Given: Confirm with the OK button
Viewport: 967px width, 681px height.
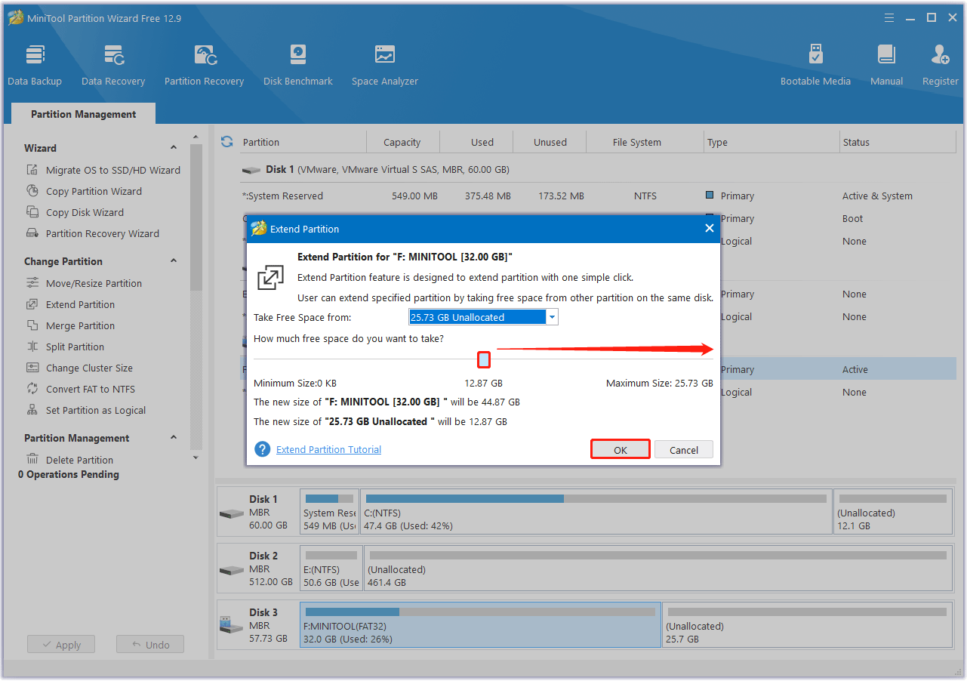Looking at the screenshot, I should point(620,448).
